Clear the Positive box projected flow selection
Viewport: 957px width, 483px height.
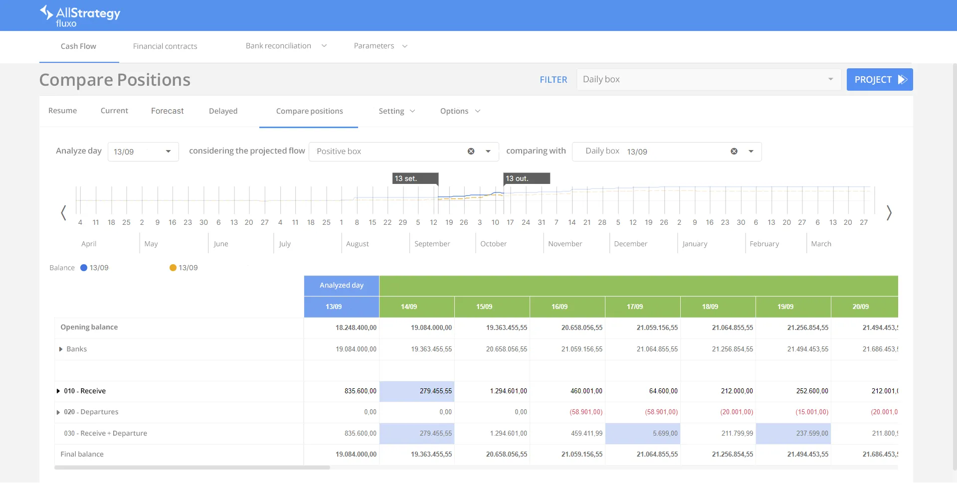click(471, 152)
